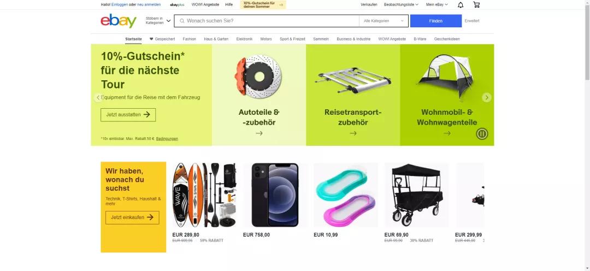590x271 pixels.
Task: Pause the banner carousel
Action: (482, 134)
